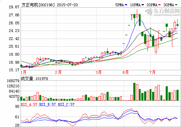181x127 pixels.
Task: Select the 7月 axis label
Action: point(152,72)
